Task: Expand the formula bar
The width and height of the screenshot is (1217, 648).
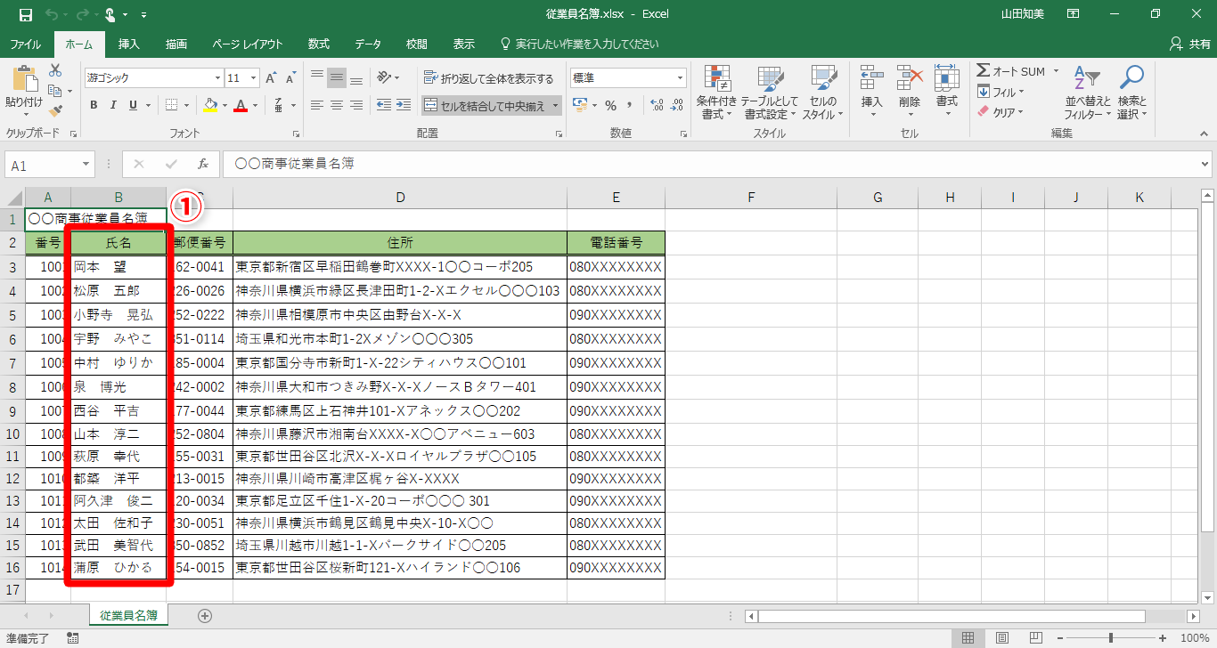Action: 1205,165
